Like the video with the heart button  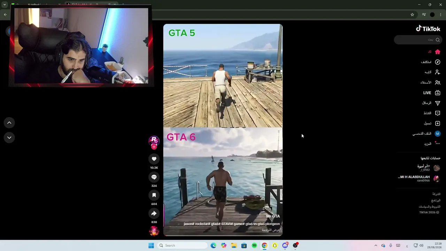pos(154,159)
